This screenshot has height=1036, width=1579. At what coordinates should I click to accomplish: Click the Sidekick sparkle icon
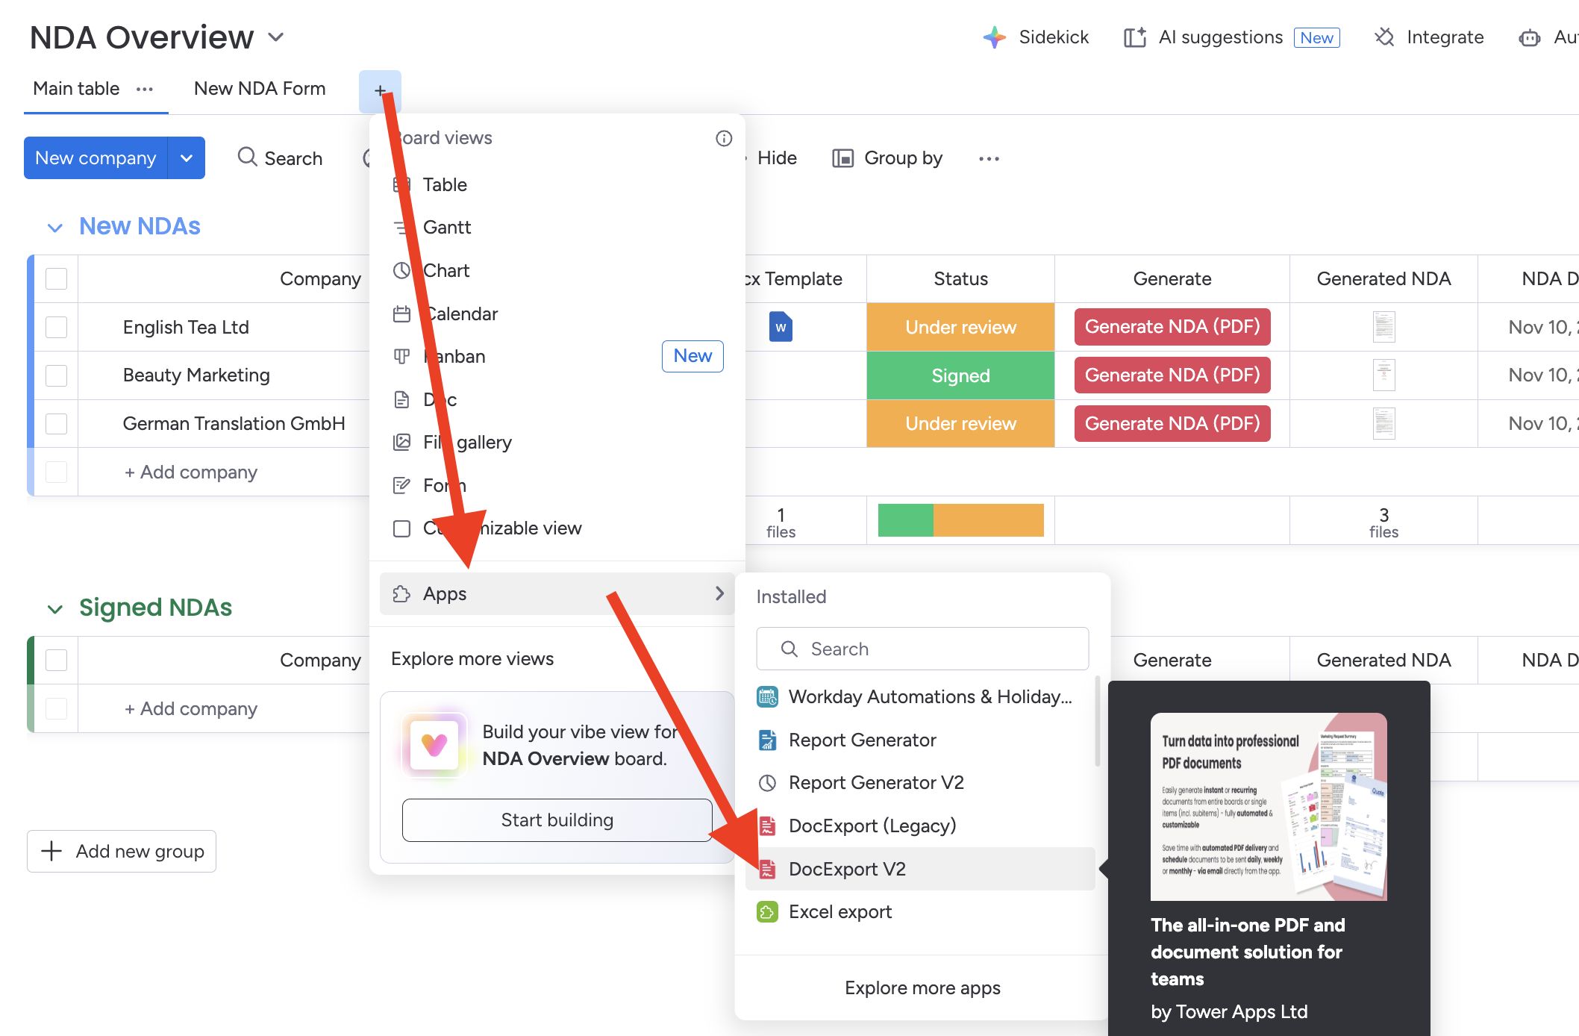pos(994,37)
